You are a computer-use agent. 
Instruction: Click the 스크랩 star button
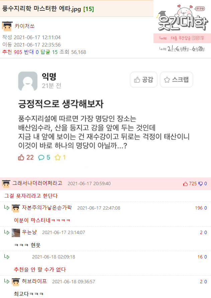coord(177,80)
